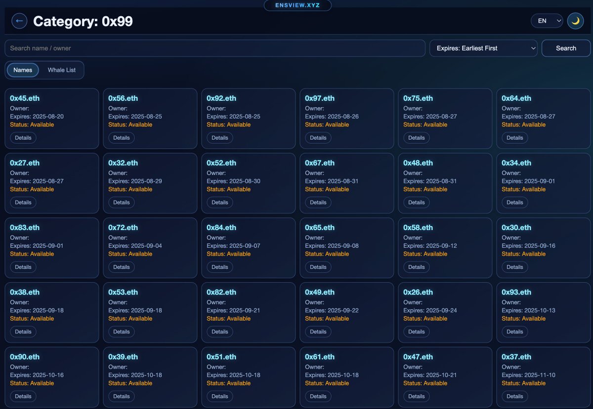Switch to the Whale List tab

(x=62, y=70)
